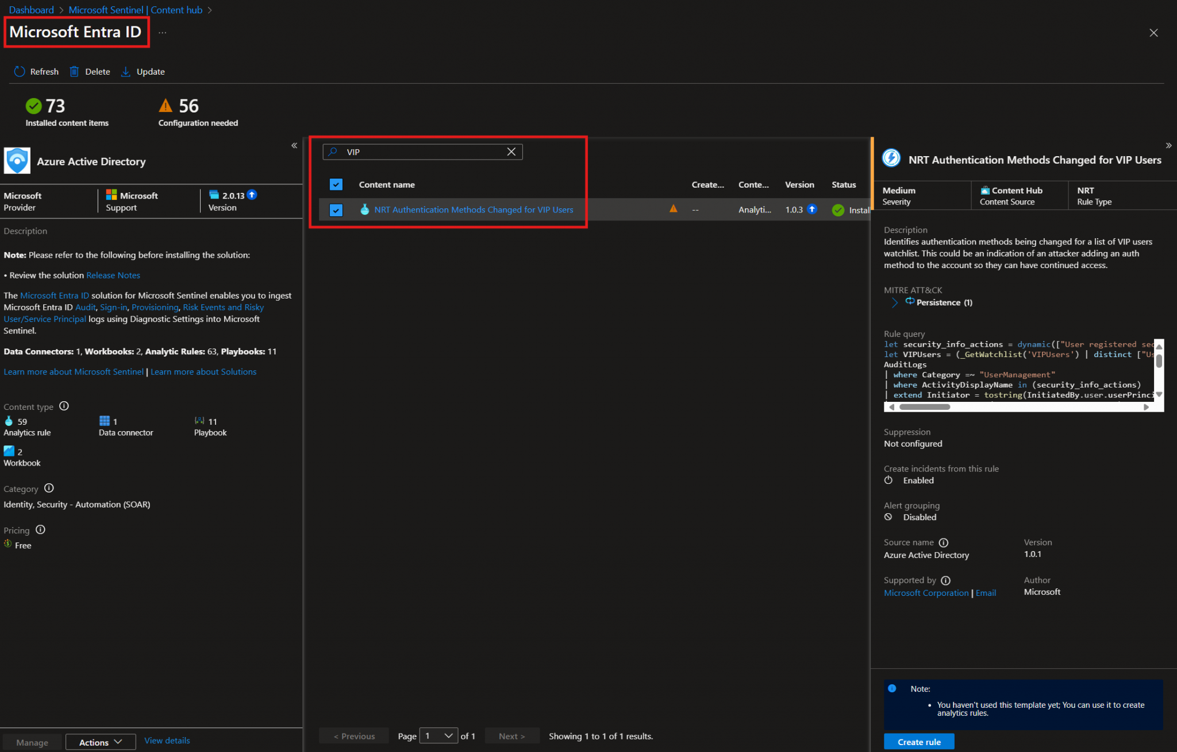Expand the Persistence MITRE ATT&CK entry
This screenshot has height=752, width=1177.
click(x=894, y=303)
